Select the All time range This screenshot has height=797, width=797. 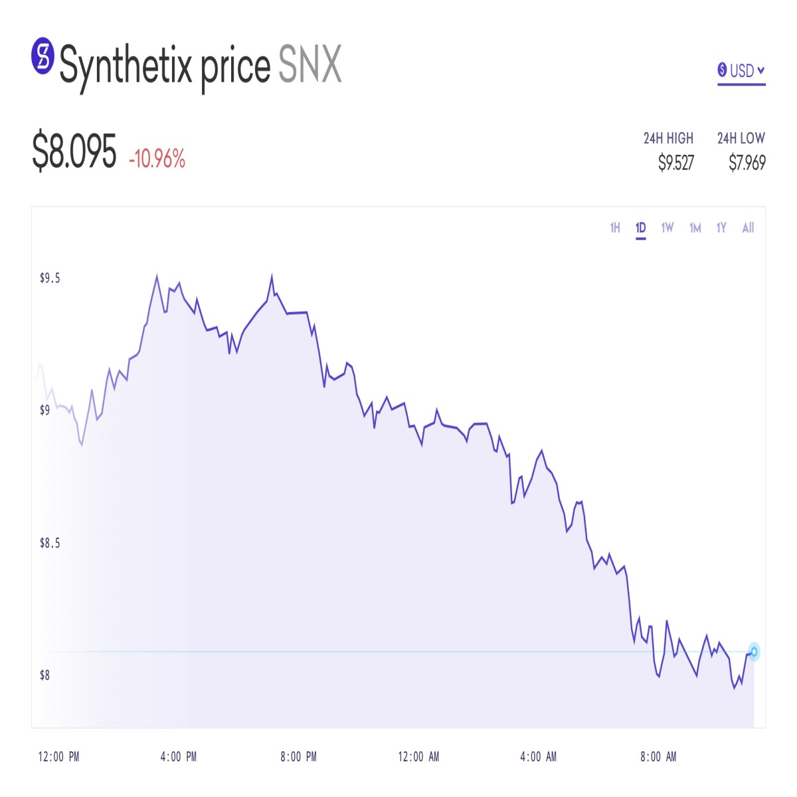[748, 228]
